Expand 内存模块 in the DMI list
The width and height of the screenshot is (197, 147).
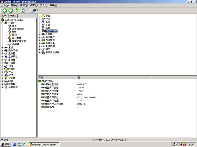point(39,40)
